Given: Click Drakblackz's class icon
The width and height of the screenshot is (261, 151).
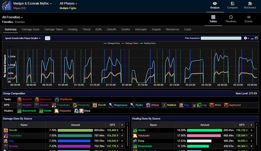Looking at the screenshot, I should (x=57, y=99).
